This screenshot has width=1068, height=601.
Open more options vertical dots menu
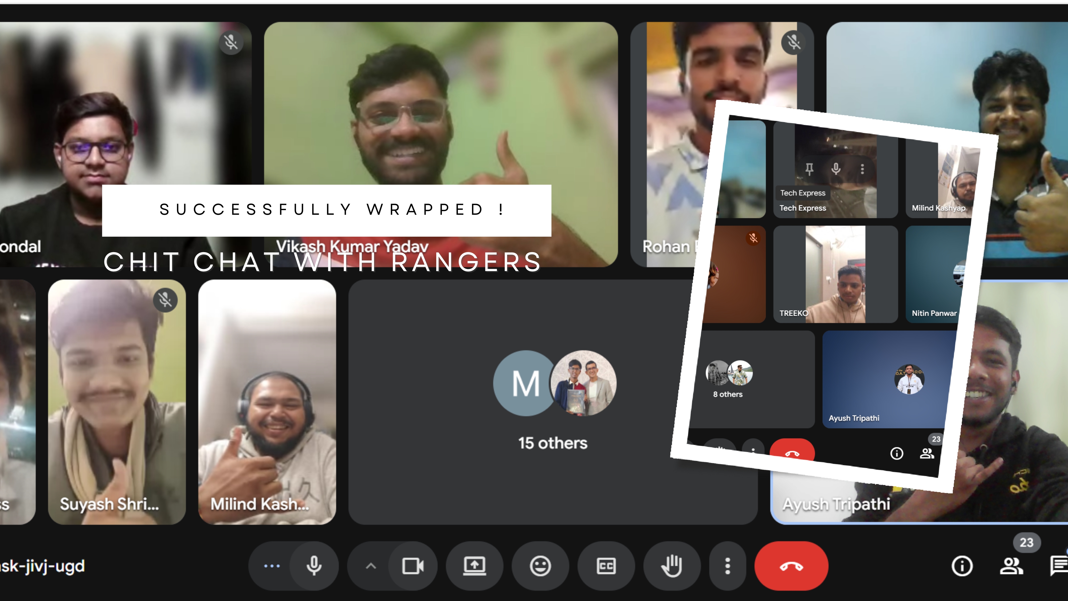pos(727,566)
